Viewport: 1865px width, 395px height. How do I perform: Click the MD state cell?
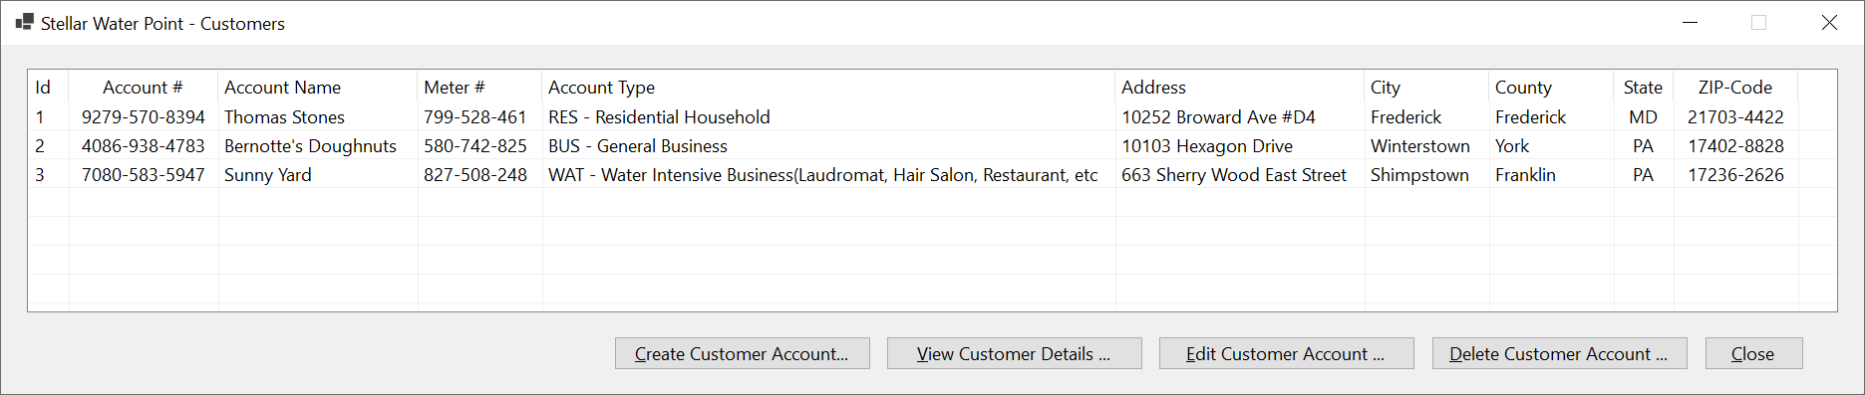click(1643, 117)
